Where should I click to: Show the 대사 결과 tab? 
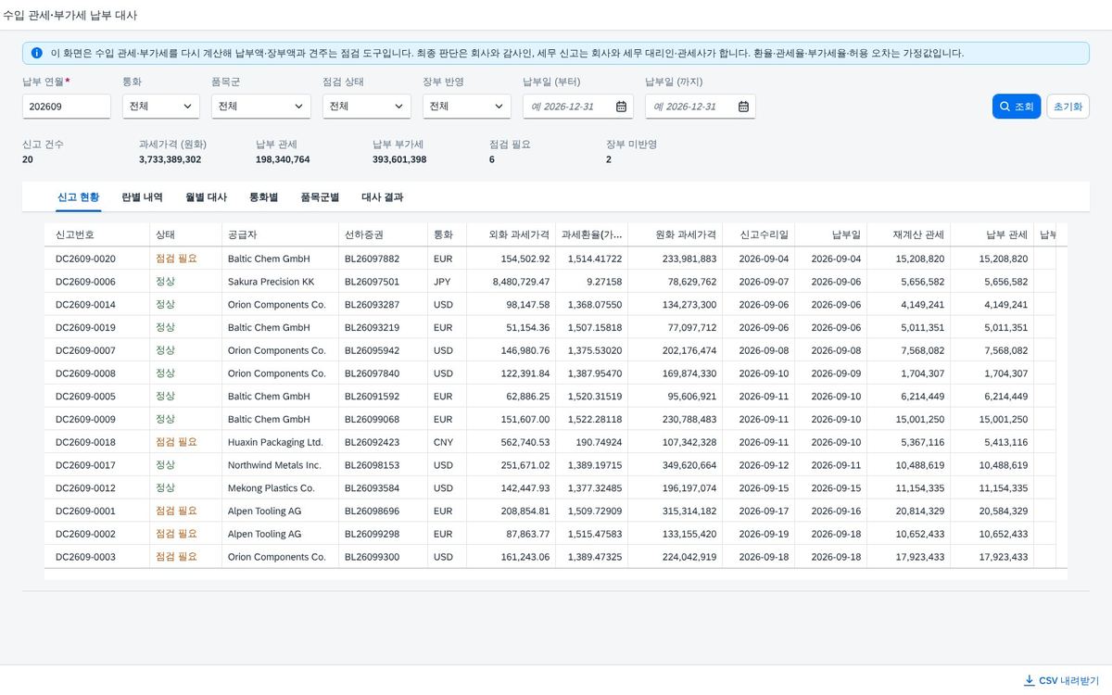[x=382, y=197]
